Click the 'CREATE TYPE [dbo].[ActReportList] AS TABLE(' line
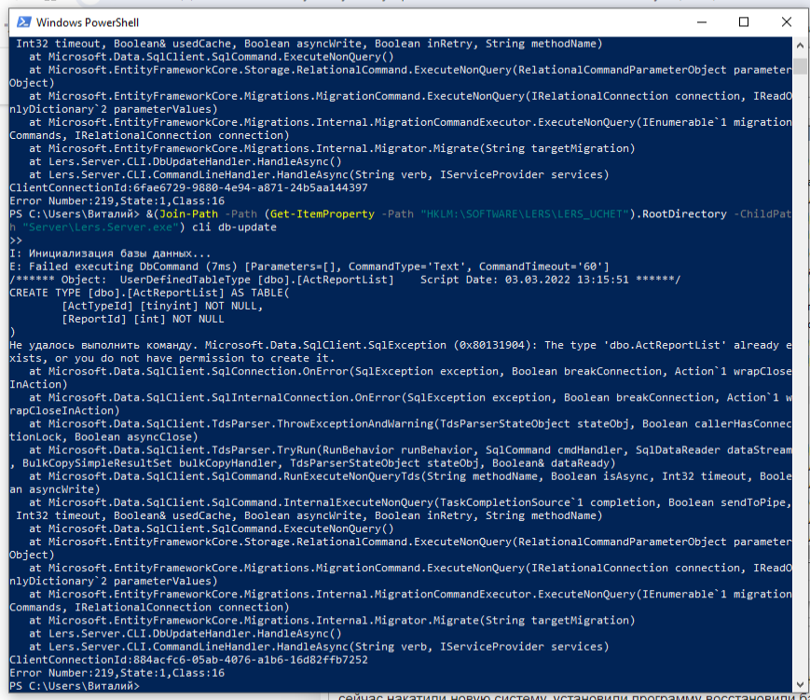 tap(149, 293)
